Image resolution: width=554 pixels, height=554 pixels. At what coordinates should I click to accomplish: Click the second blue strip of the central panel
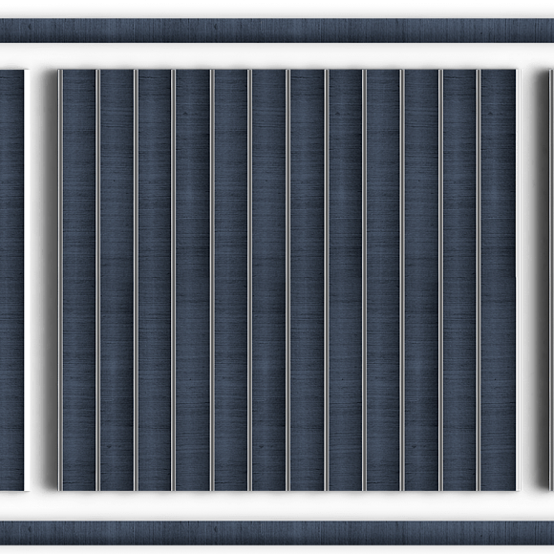click(117, 280)
